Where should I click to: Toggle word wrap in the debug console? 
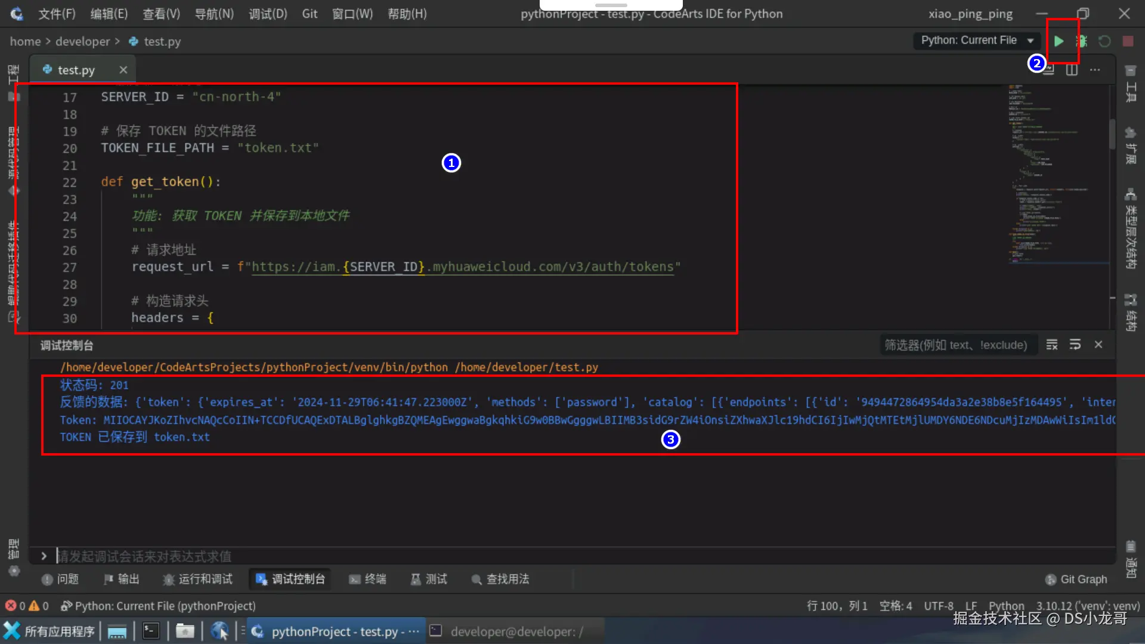(1075, 345)
